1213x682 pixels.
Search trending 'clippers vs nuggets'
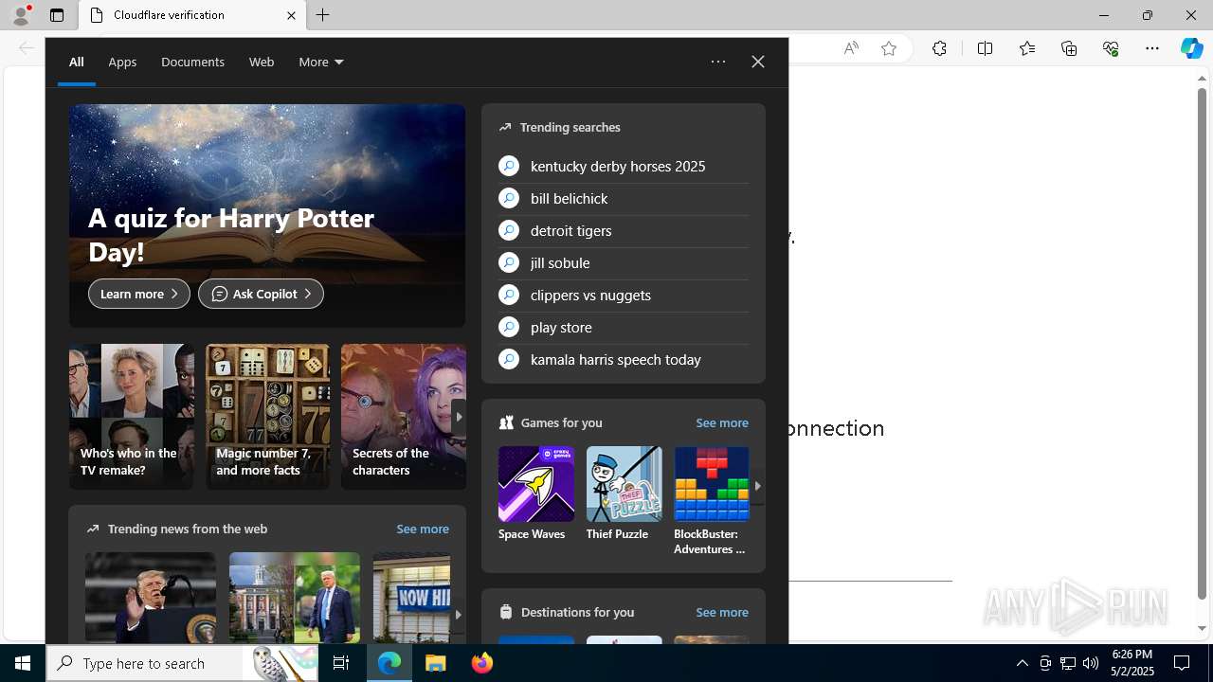[624, 296]
